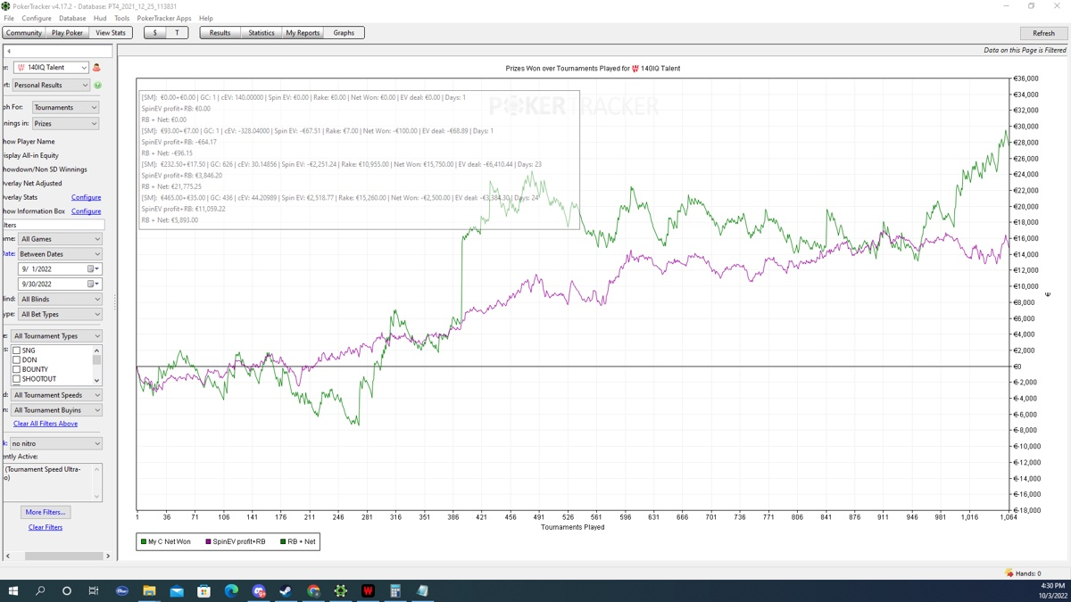Open Google Chrome from the taskbar

coord(313,590)
